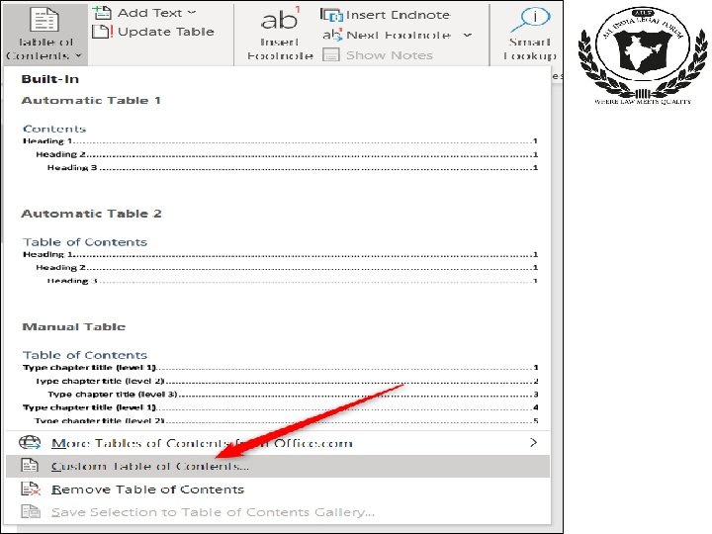This screenshot has width=712, height=534.
Task: Click 'Heading 3' row in Automatic Table 1
Action: (x=293, y=167)
